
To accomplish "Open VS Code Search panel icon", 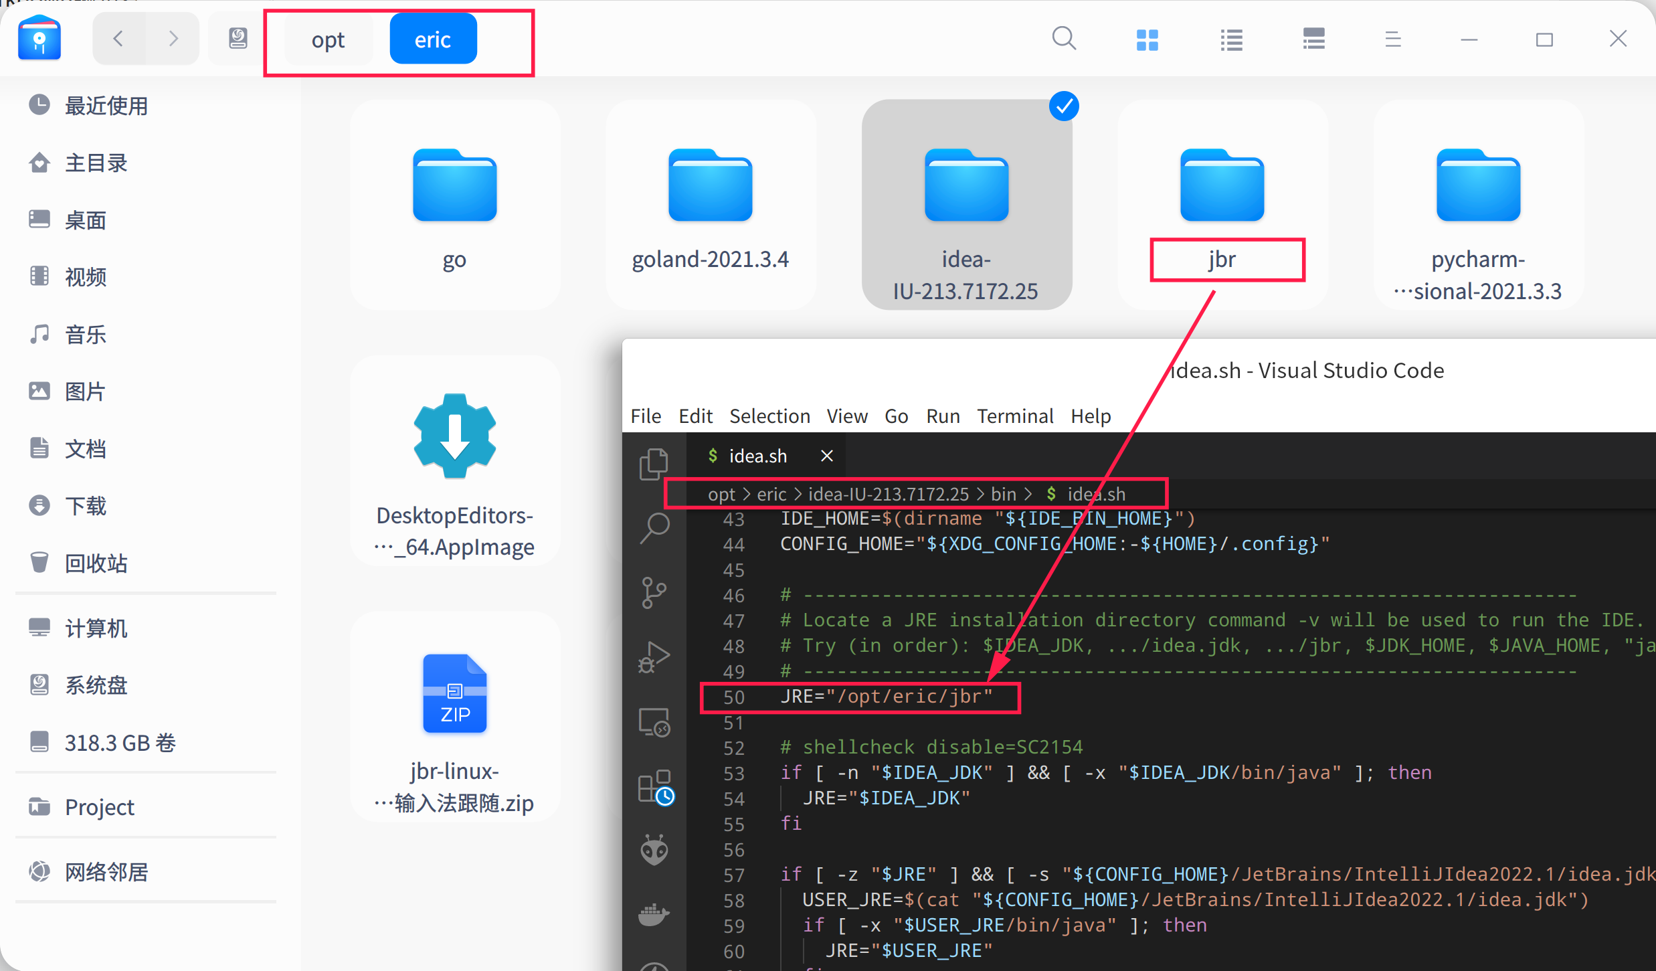I will (x=654, y=528).
